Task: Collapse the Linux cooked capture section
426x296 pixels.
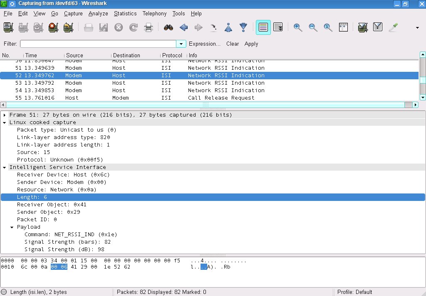Action: click(x=5, y=122)
